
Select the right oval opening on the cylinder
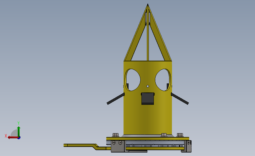click(x=163, y=80)
